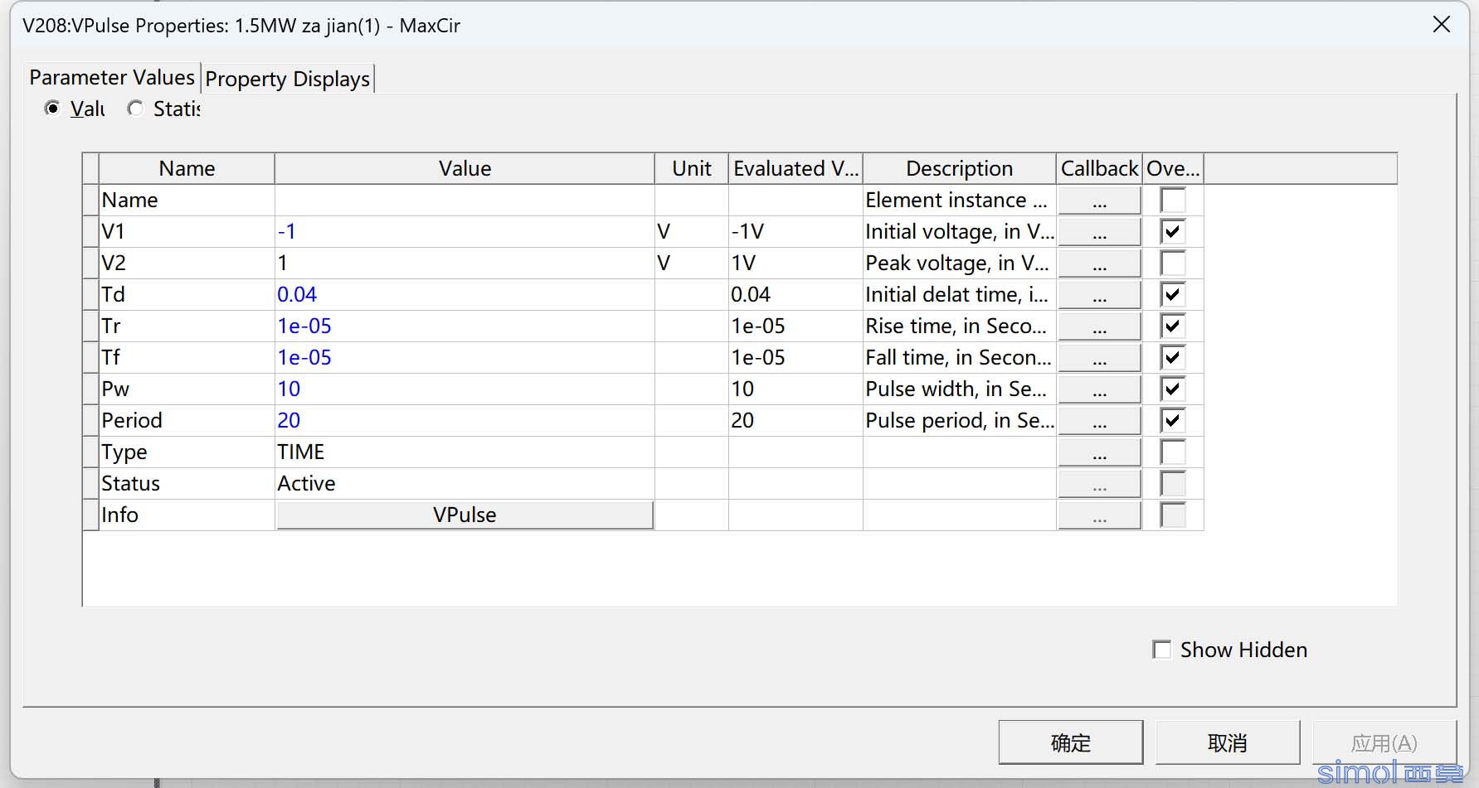This screenshot has width=1479, height=788.
Task: Open callback button for Td row
Action: [x=1099, y=295]
